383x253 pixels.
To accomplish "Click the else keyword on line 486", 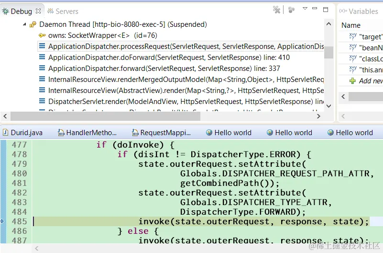I will pyautogui.click(x=138, y=231).
